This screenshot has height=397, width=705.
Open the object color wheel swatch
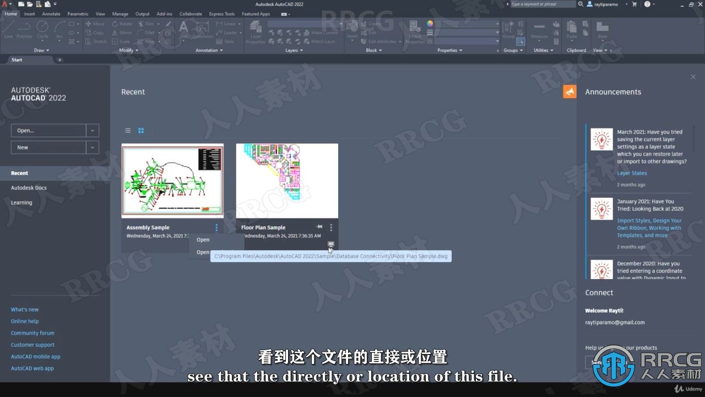[430, 24]
